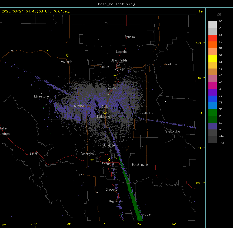Viewport: 233px width, 228px height.
Task: Click the yellow diamond marker above RockyMH
Action: click(67, 55)
